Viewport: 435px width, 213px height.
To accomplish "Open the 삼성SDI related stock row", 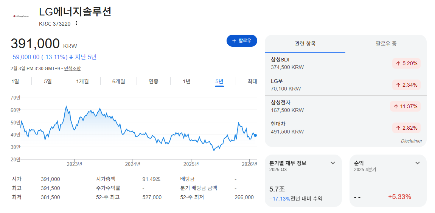I will click(346, 63).
